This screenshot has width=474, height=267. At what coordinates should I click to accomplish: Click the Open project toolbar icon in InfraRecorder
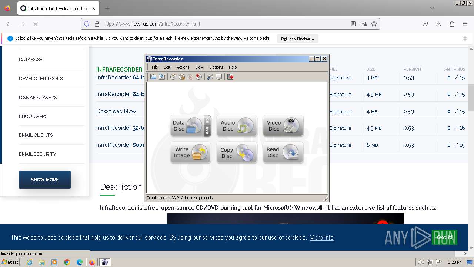pyautogui.click(x=153, y=77)
